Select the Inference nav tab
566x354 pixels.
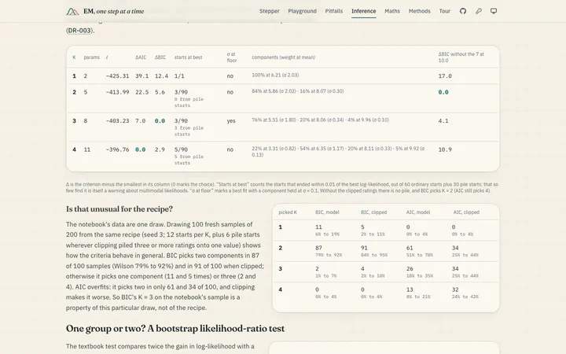(363, 11)
